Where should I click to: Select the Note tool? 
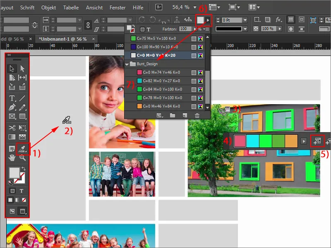coord(12,149)
